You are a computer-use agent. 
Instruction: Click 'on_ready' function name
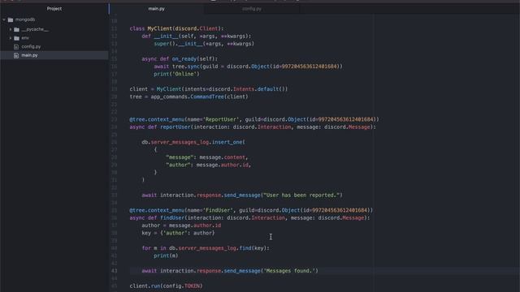[184, 59]
